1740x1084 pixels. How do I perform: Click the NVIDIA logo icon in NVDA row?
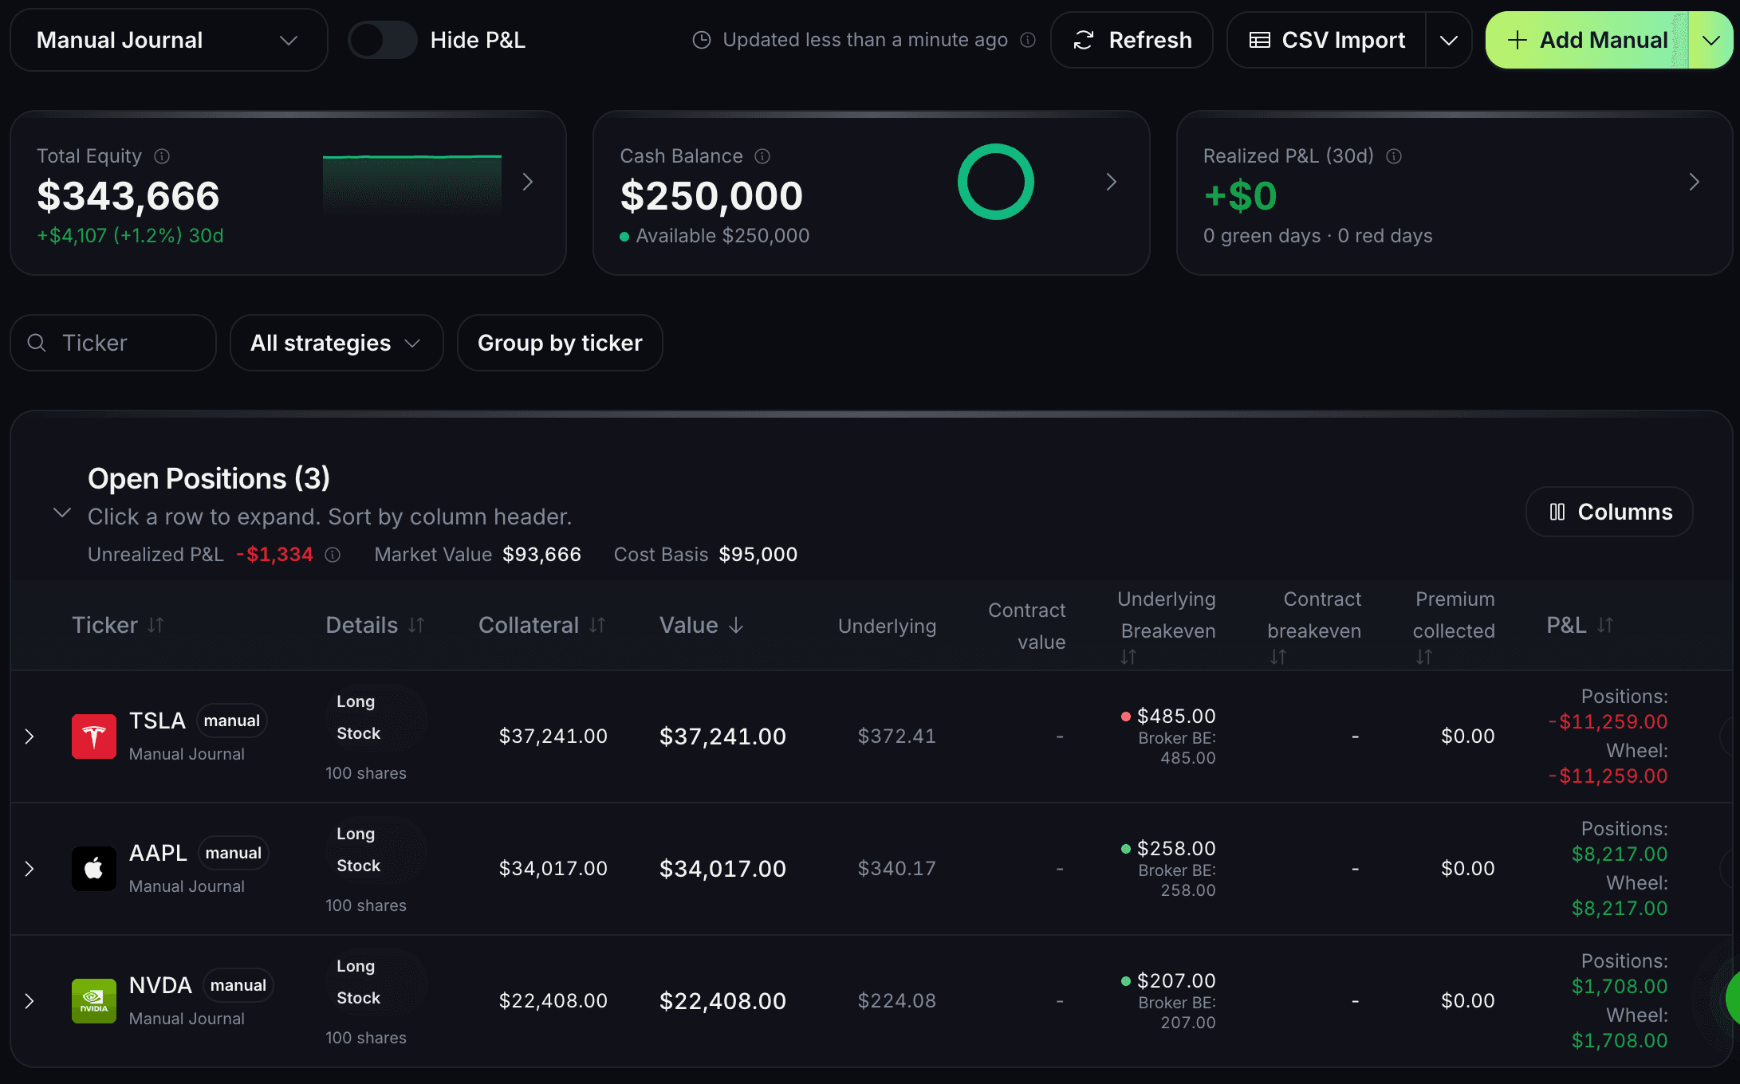94,1001
